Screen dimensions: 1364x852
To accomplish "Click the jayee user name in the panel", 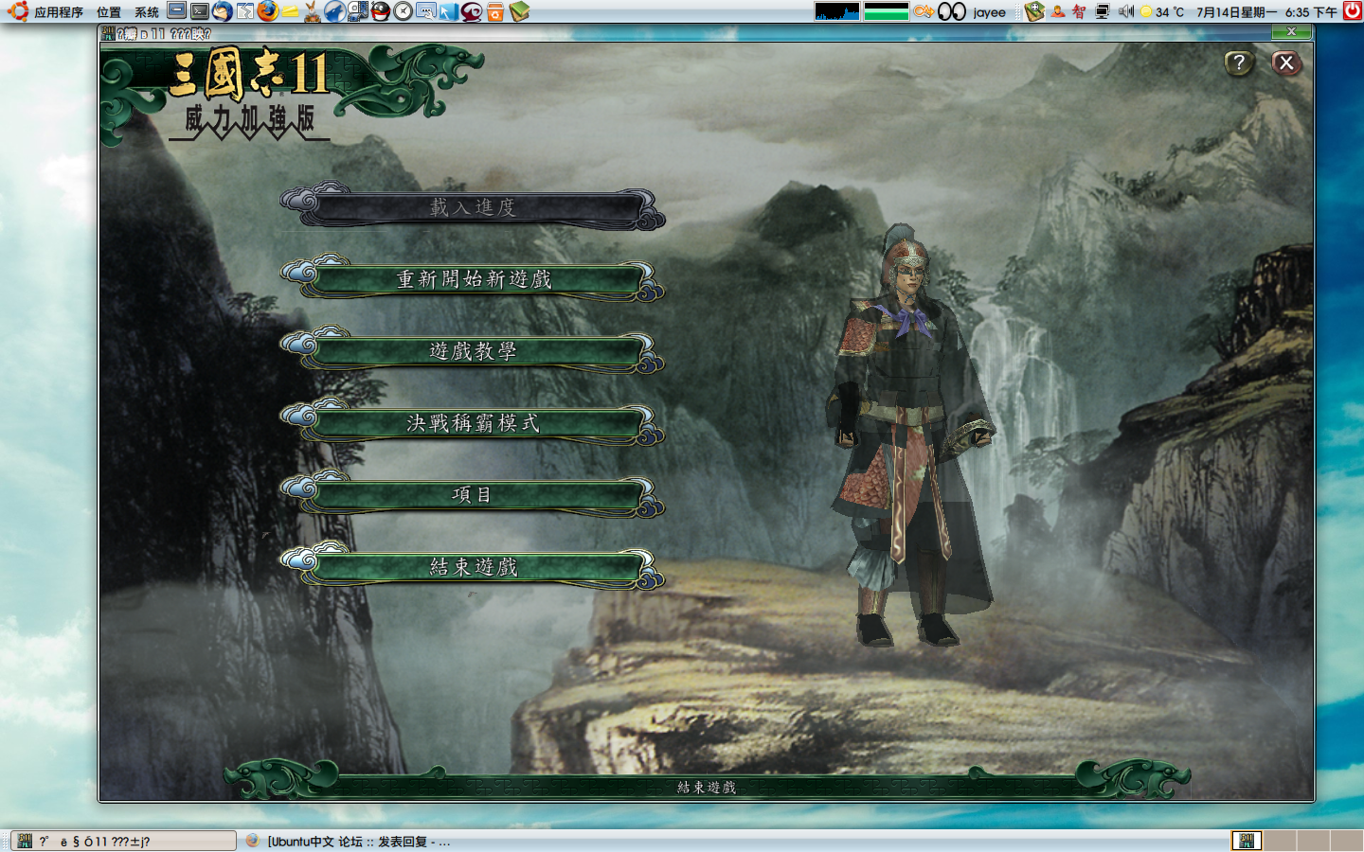I will [989, 12].
